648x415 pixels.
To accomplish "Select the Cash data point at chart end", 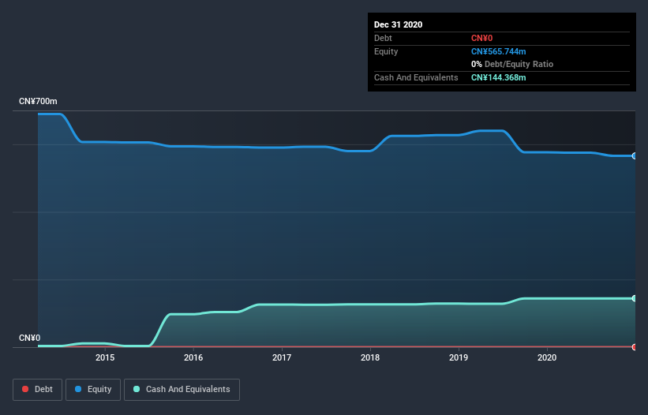I will pos(634,298).
